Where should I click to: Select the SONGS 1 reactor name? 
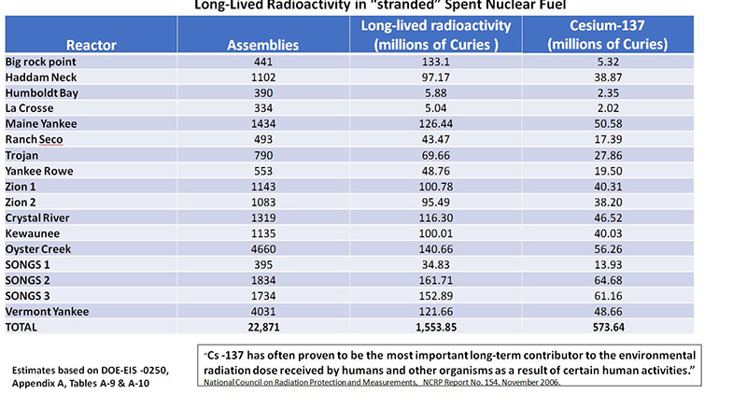(x=28, y=265)
